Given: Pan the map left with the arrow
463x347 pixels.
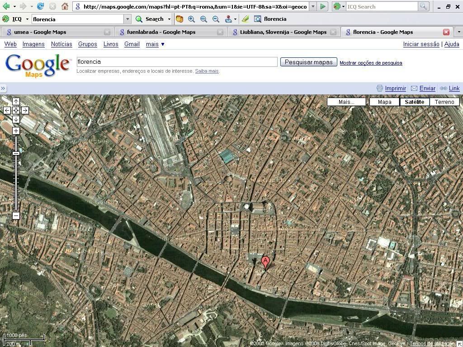Looking at the screenshot, I should click(x=7, y=110).
